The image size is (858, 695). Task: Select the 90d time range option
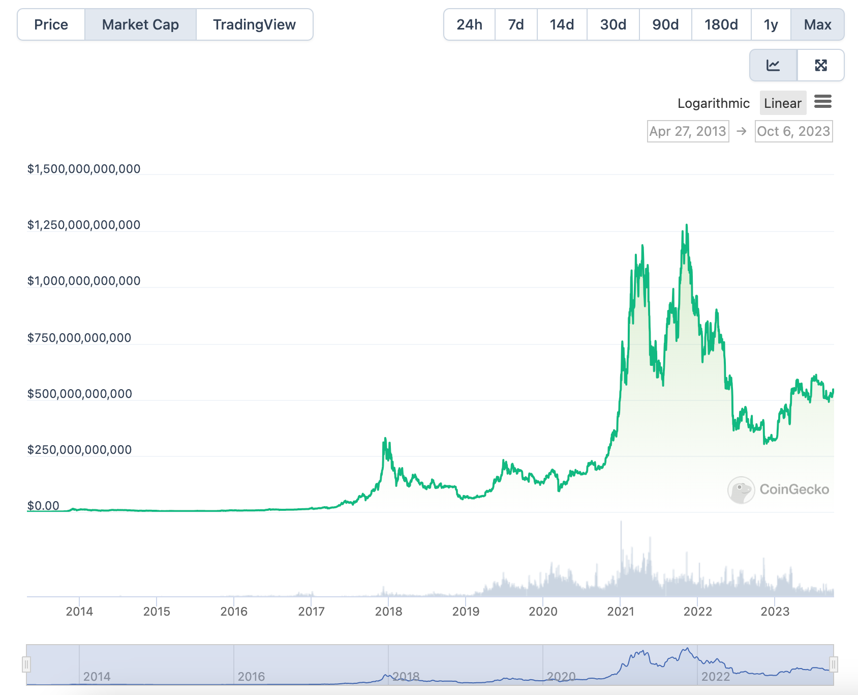pos(665,24)
